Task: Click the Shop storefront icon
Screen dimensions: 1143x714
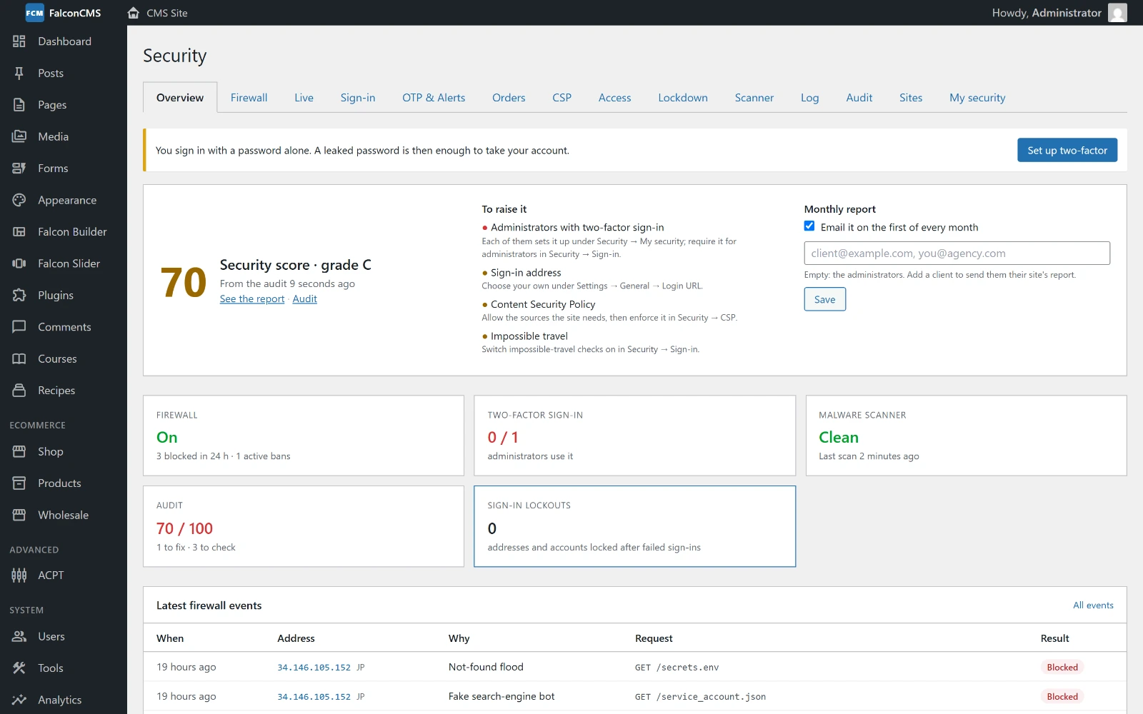Action: pyautogui.click(x=19, y=451)
